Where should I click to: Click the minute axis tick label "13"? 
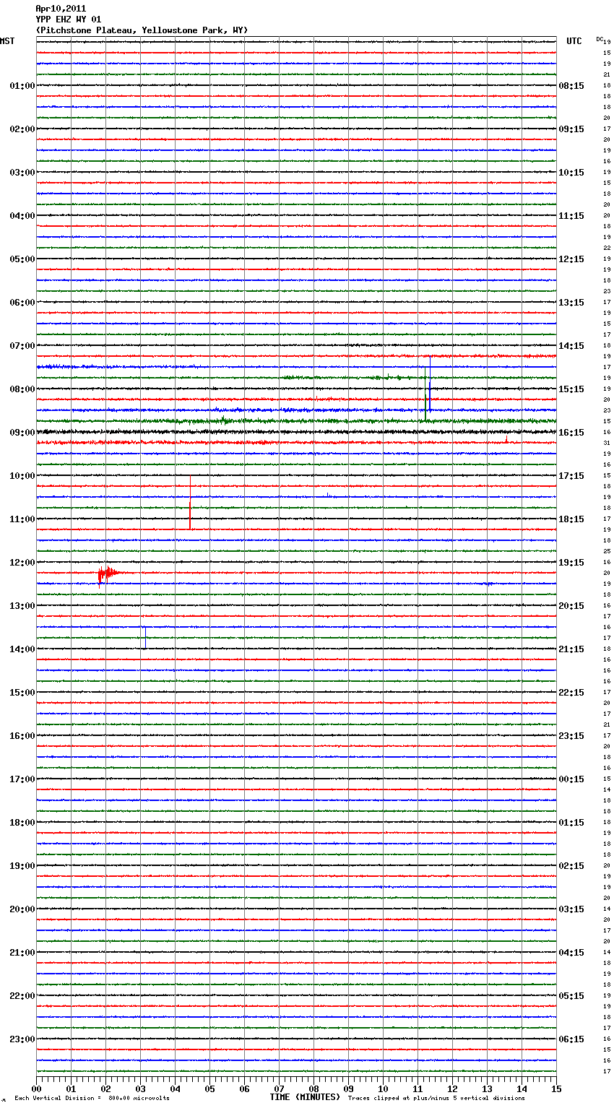tap(487, 1088)
